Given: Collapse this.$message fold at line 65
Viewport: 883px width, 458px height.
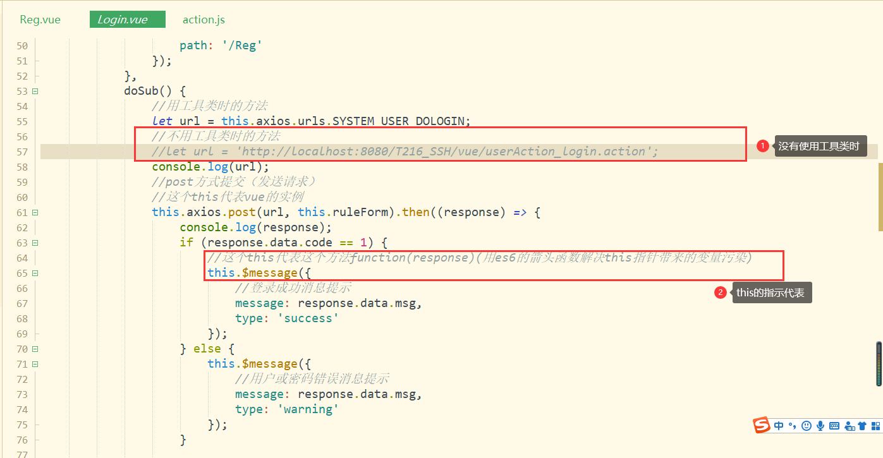Looking at the screenshot, I should click(x=35, y=273).
